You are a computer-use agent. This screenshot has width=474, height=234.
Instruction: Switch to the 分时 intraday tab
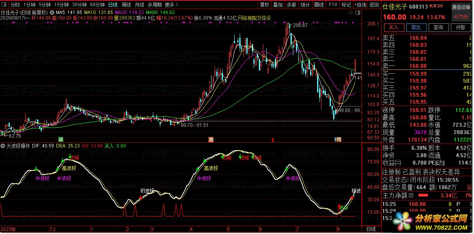[15, 5]
